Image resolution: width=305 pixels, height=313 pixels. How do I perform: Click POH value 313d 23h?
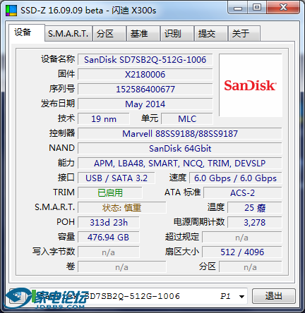(x=109, y=223)
